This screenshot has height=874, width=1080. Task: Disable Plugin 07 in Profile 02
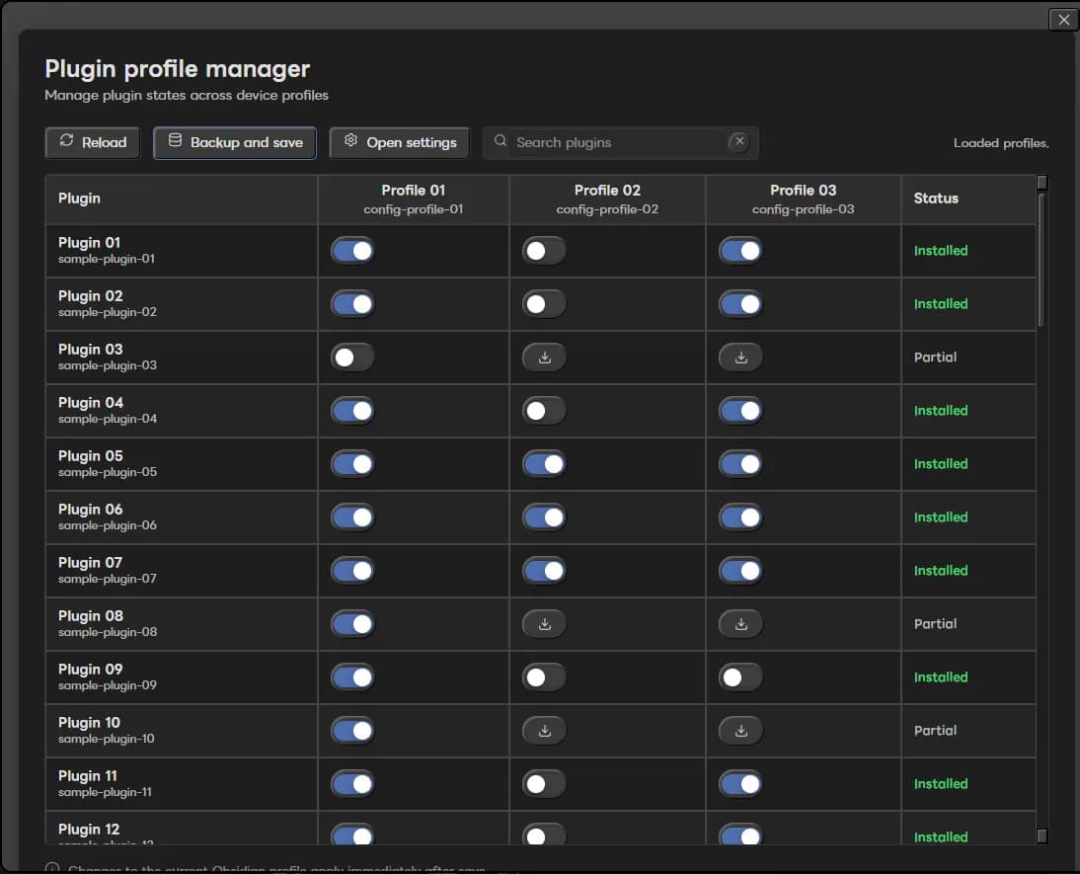[544, 571]
